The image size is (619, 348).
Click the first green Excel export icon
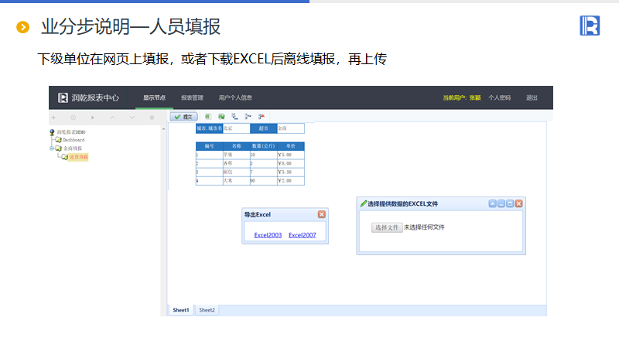click(x=208, y=117)
